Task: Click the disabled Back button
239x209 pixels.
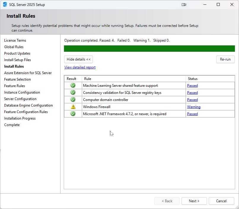Action: pos(167,201)
